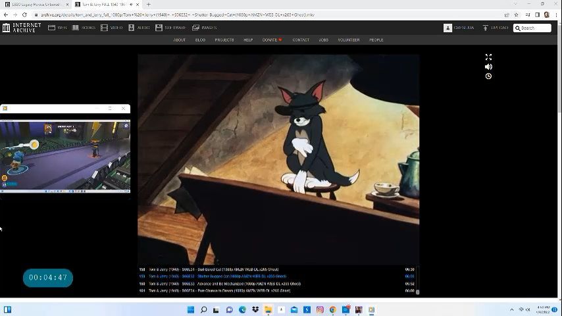Image resolution: width=562 pixels, height=316 pixels.
Task: Close the LEGO Legacy Heroes tab
Action: click(x=67, y=5)
